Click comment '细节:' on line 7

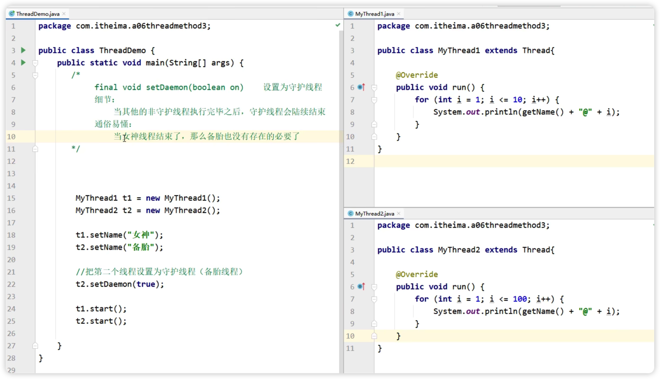[x=105, y=100]
